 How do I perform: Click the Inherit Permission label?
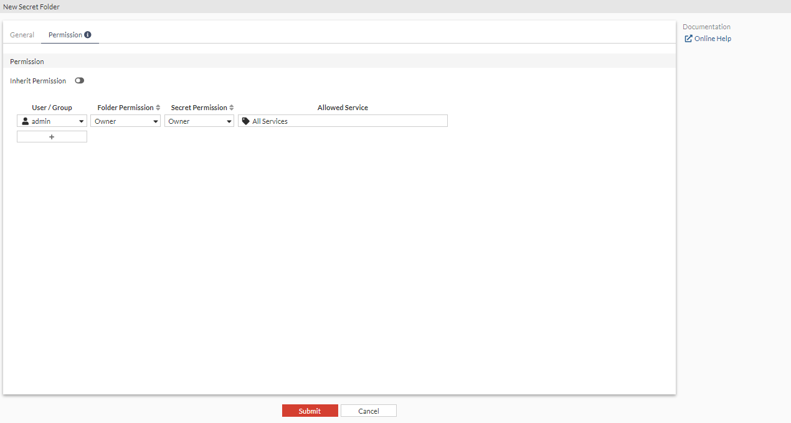click(x=38, y=81)
